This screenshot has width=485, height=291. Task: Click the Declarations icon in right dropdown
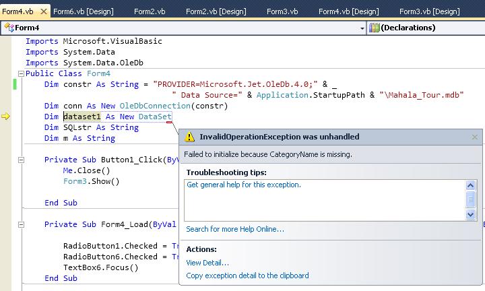[375, 28]
